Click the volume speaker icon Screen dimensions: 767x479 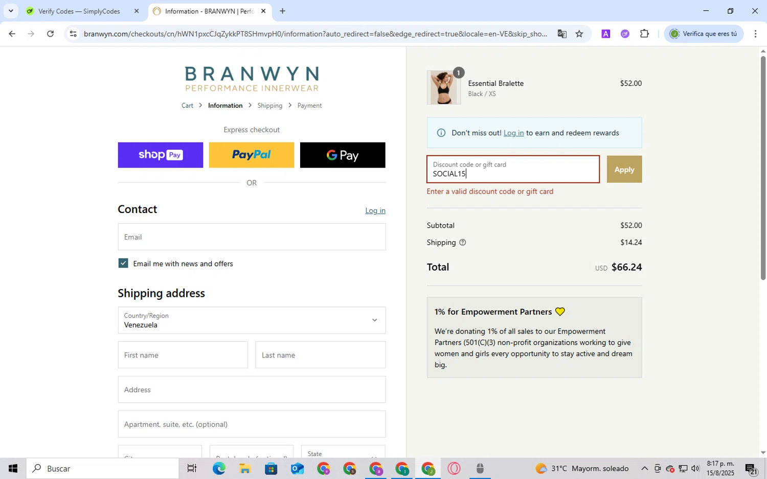(695, 468)
